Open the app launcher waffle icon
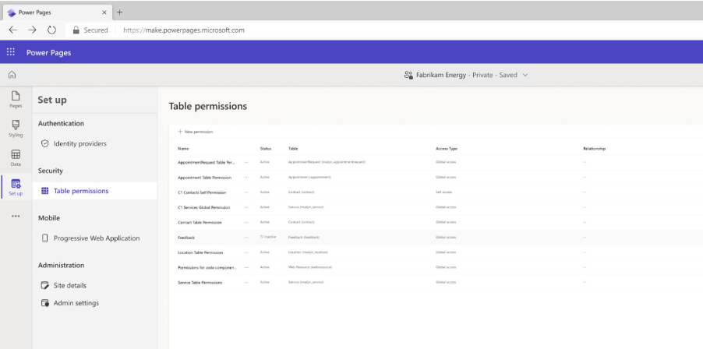Viewport: 703px width, 349px height. click(x=11, y=53)
